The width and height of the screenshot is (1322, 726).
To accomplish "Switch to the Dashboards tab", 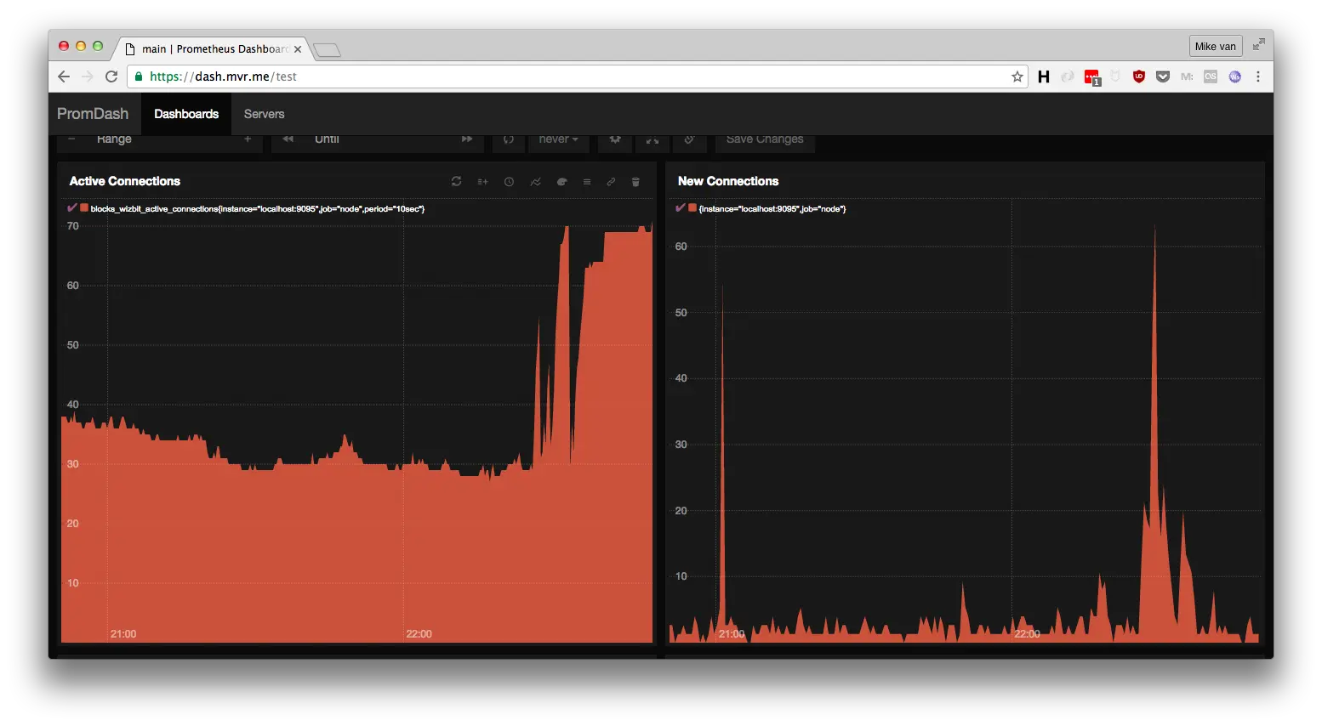I will pos(186,114).
